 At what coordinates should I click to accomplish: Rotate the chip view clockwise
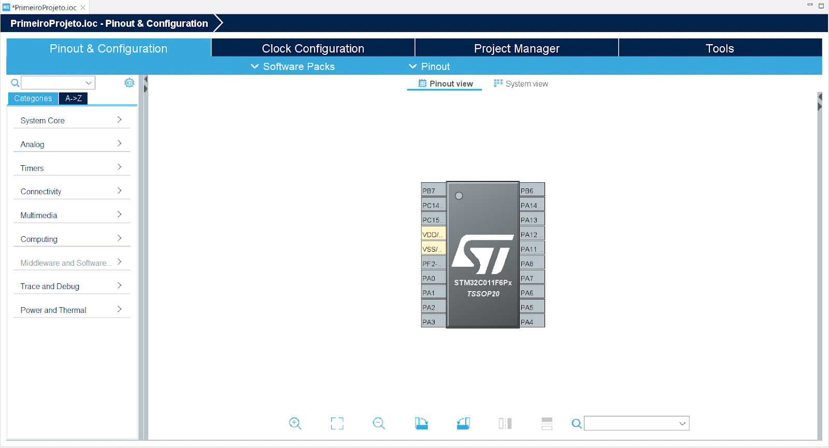pyautogui.click(x=421, y=423)
